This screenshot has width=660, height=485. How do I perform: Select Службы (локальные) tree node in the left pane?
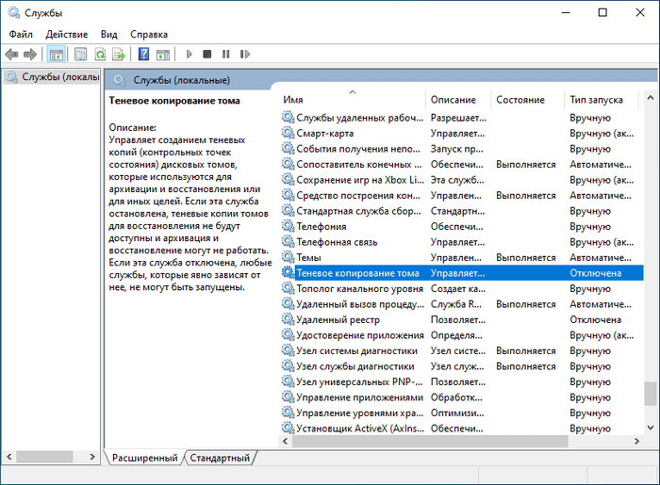(x=52, y=77)
